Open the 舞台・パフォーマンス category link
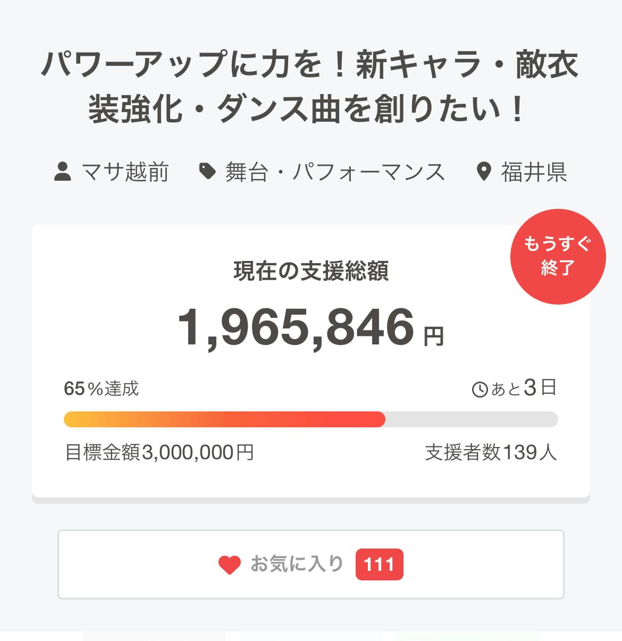The width and height of the screenshot is (622, 641). click(335, 172)
